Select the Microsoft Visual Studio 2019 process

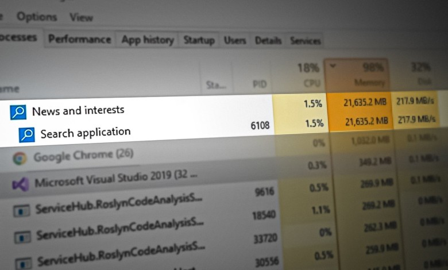[116, 179]
